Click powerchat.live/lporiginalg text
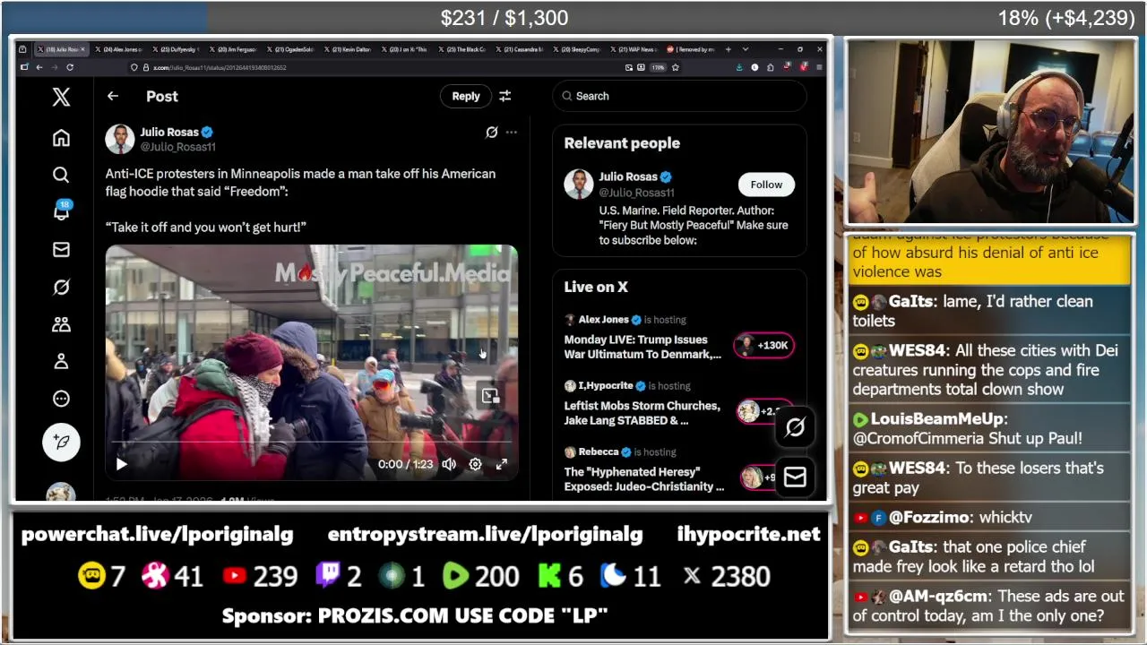The height and width of the screenshot is (645, 1147). (x=157, y=535)
